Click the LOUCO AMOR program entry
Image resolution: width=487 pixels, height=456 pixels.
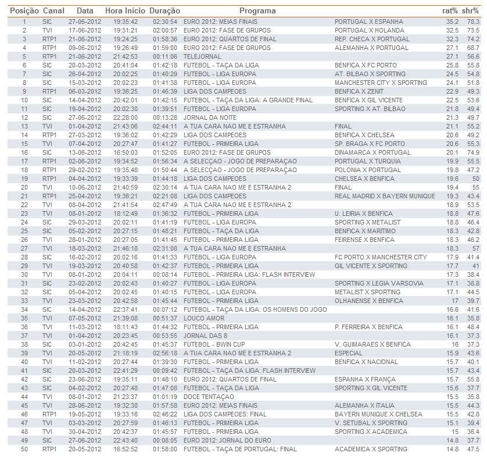(x=203, y=318)
